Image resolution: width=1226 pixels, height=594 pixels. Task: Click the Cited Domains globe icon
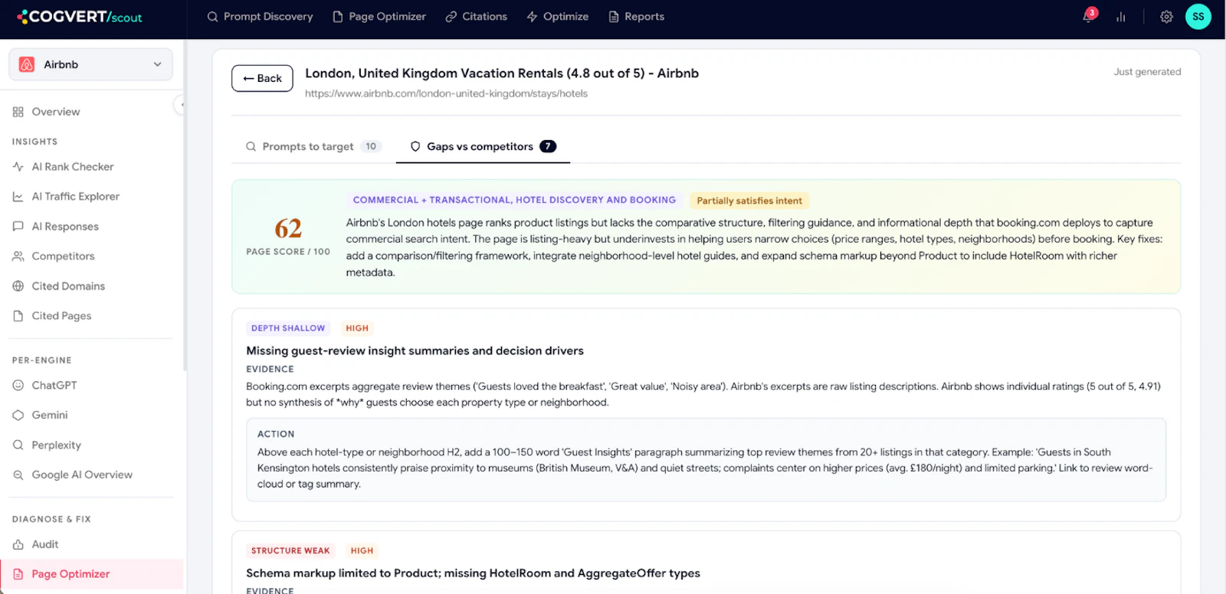point(18,286)
